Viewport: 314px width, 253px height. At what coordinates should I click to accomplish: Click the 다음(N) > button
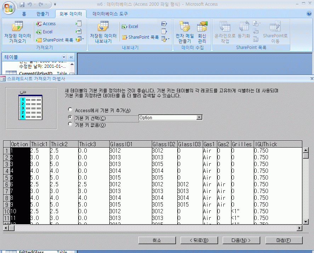(241, 240)
